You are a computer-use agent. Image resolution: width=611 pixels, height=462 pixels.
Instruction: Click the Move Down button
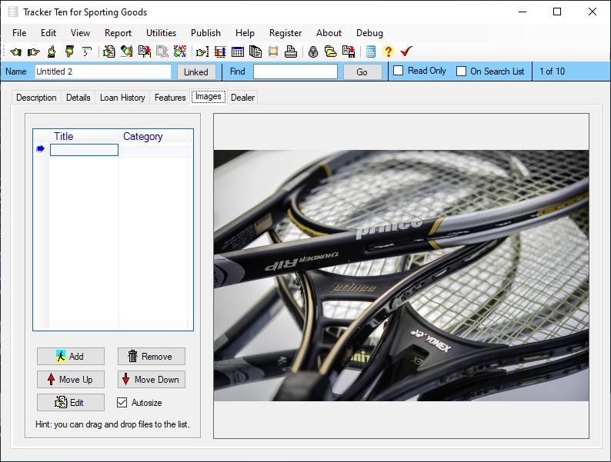tap(151, 380)
